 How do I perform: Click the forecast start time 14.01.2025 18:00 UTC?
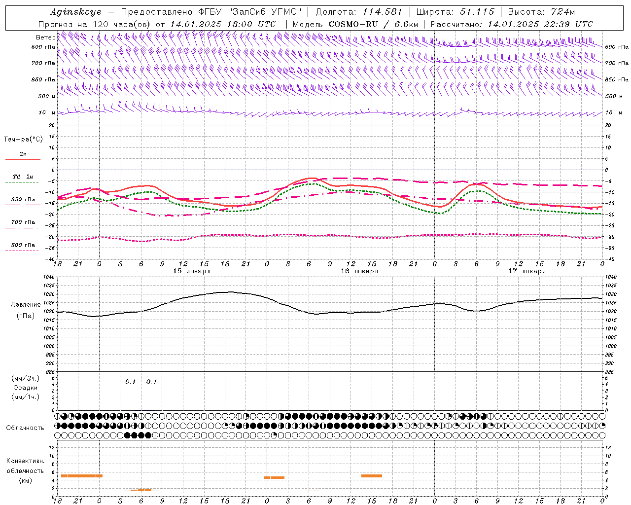223,24
